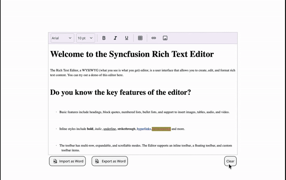Click the word 'underline' in inline styles line
This screenshot has height=180, width=286.
coord(110,129)
